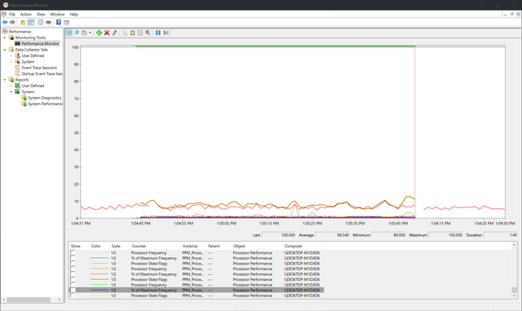Screen dimensions: 522x311
Task: Click the View Current Activity graph icon
Action: pos(69,33)
